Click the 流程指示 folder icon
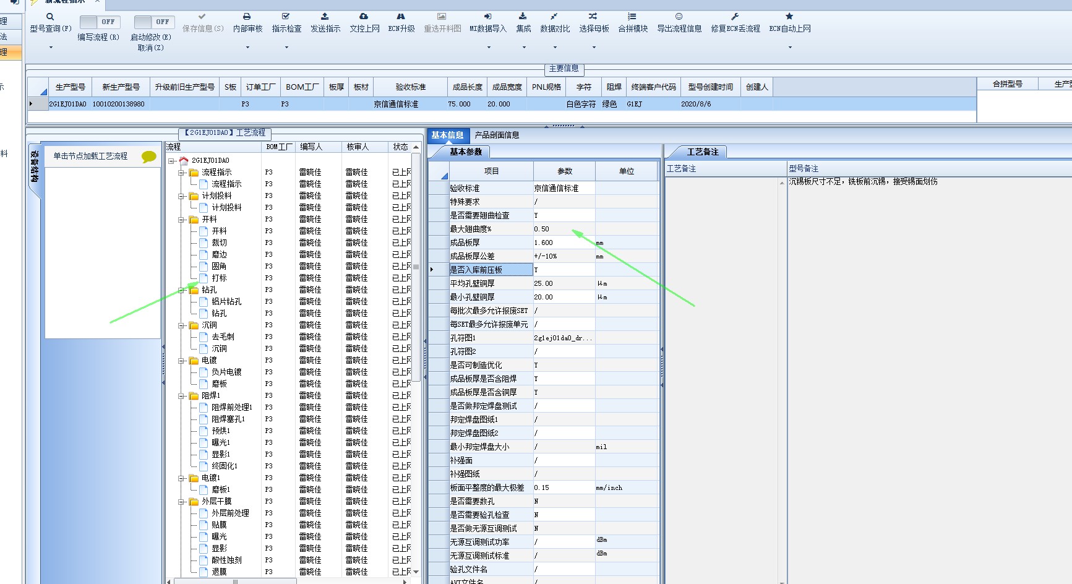This screenshot has width=1072, height=584. pyautogui.click(x=194, y=172)
